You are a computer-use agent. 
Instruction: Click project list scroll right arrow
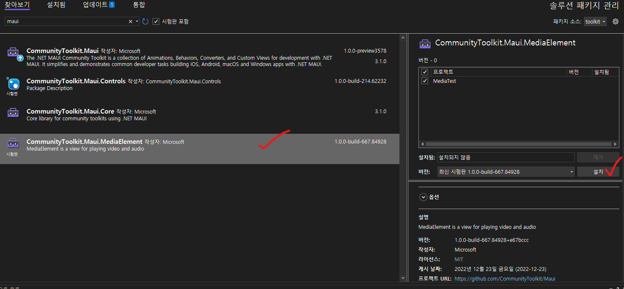pyautogui.click(x=616, y=144)
